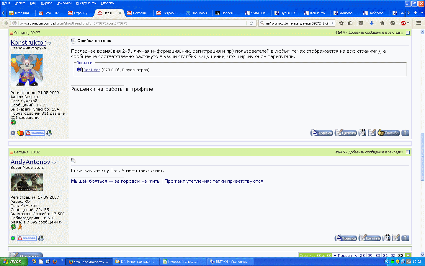
Task: Go to « Первая first page link
Action: [x=343, y=255]
